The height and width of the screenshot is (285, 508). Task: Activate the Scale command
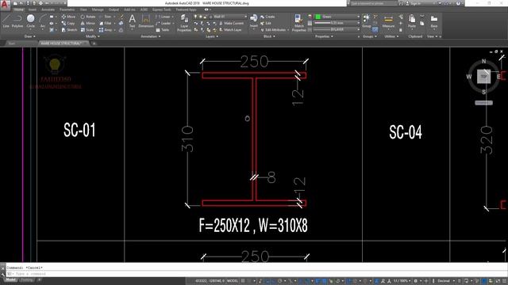coord(87,30)
